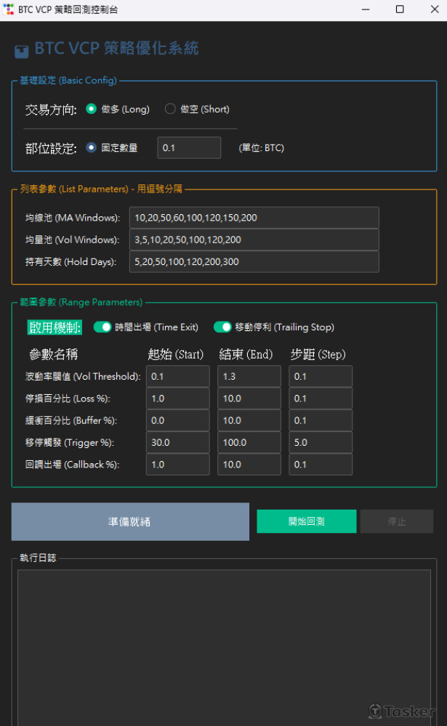The height and width of the screenshot is (726, 447).
Task: Click the 移停觸發 (Trigger %) label
Action: [70, 443]
